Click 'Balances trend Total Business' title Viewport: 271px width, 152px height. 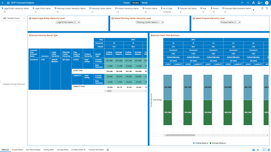[165, 35]
